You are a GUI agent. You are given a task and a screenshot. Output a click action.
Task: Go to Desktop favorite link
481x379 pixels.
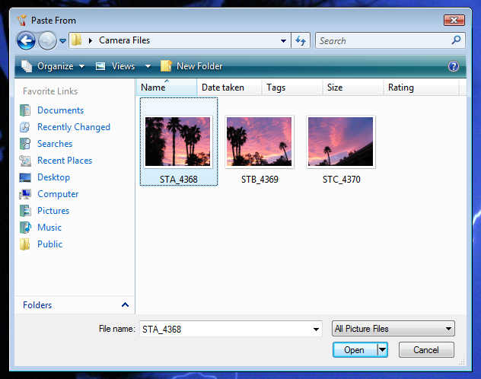[54, 177]
